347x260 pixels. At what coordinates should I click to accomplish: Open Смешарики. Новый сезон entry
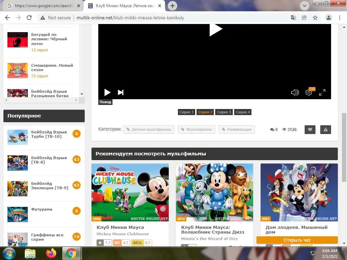click(x=52, y=67)
